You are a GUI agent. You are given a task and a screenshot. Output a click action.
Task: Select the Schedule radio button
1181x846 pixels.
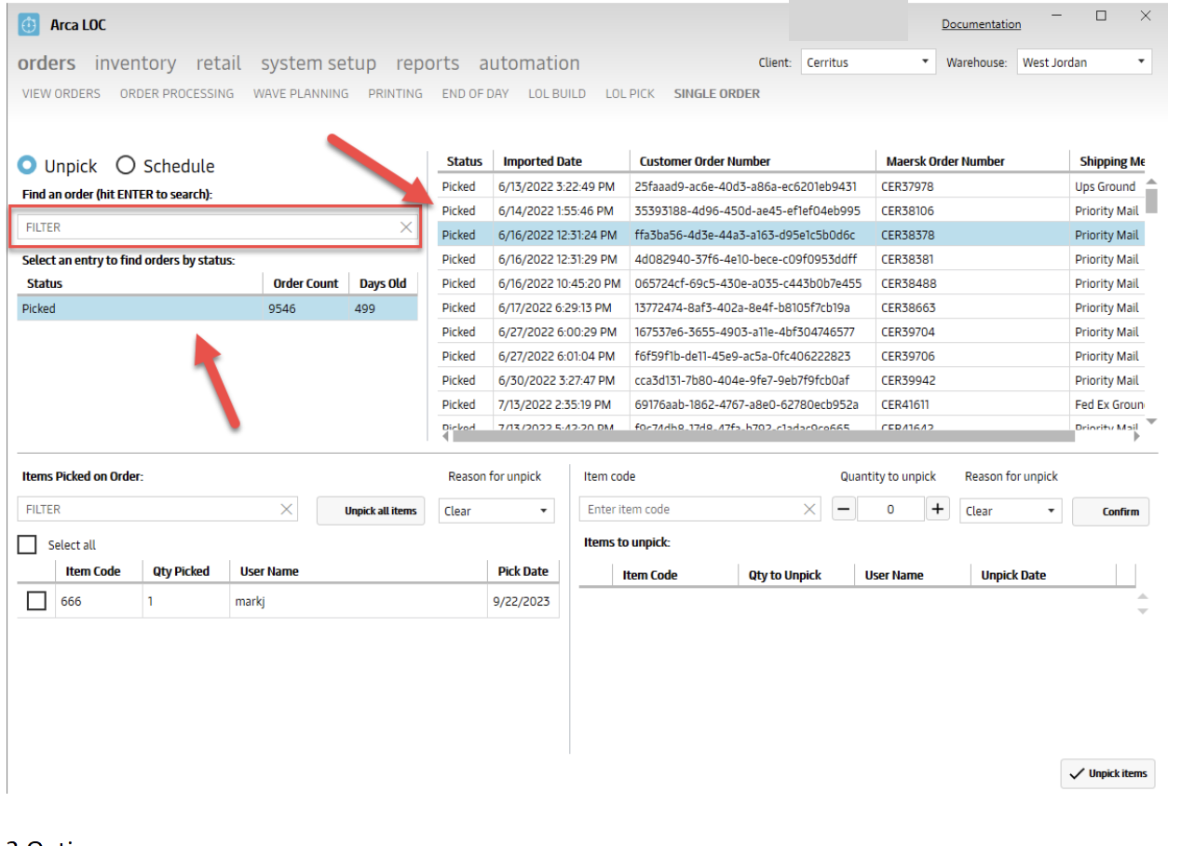[126, 166]
